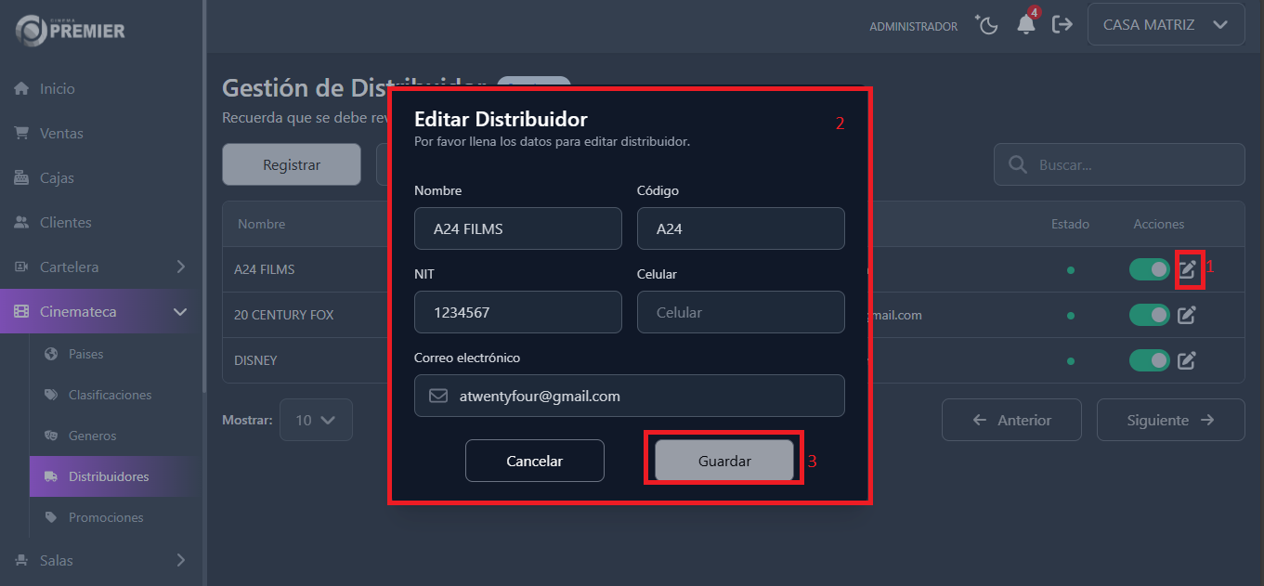Open the Mostrar results-per-page dropdown
The image size is (1264, 586).
pyautogui.click(x=316, y=420)
